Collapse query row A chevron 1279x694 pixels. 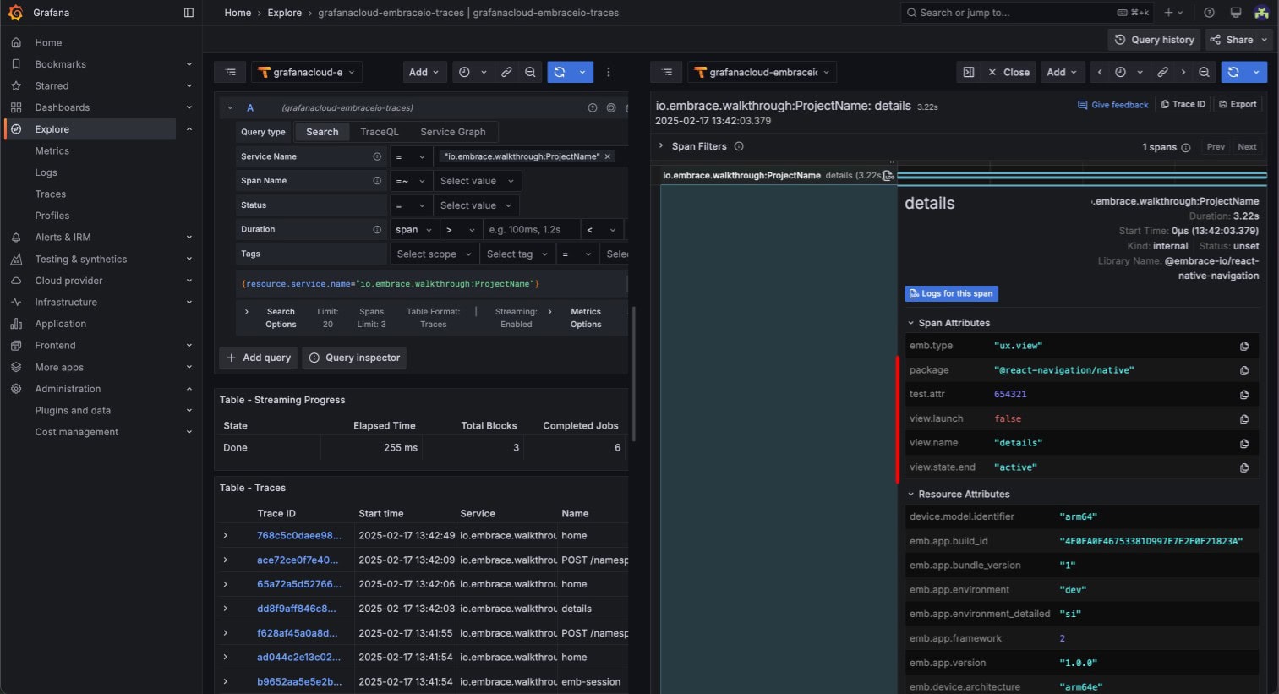click(230, 108)
